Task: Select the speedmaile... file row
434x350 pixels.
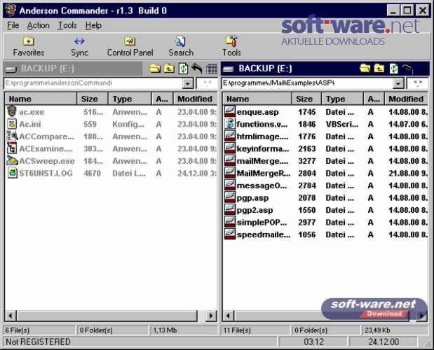Action: tap(325, 234)
